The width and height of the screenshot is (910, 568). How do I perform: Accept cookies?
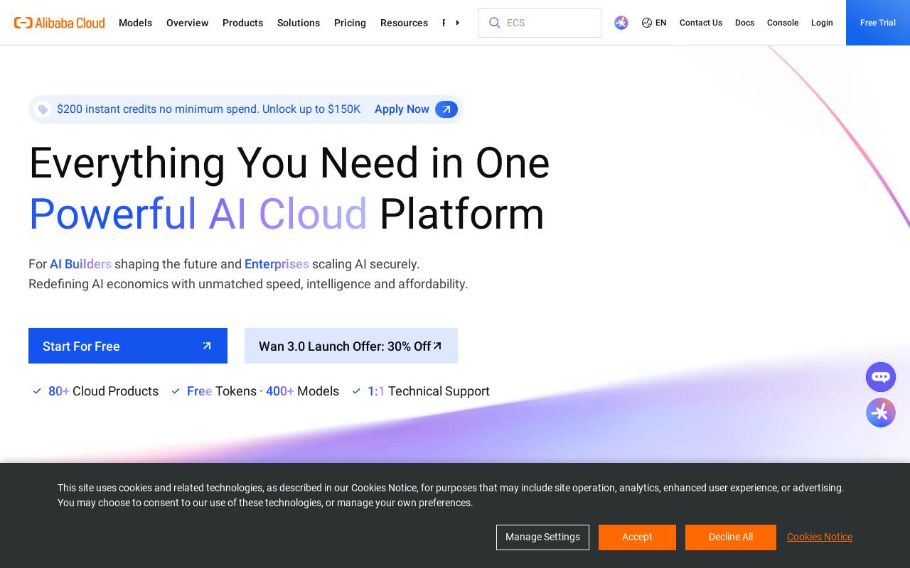pyautogui.click(x=637, y=537)
